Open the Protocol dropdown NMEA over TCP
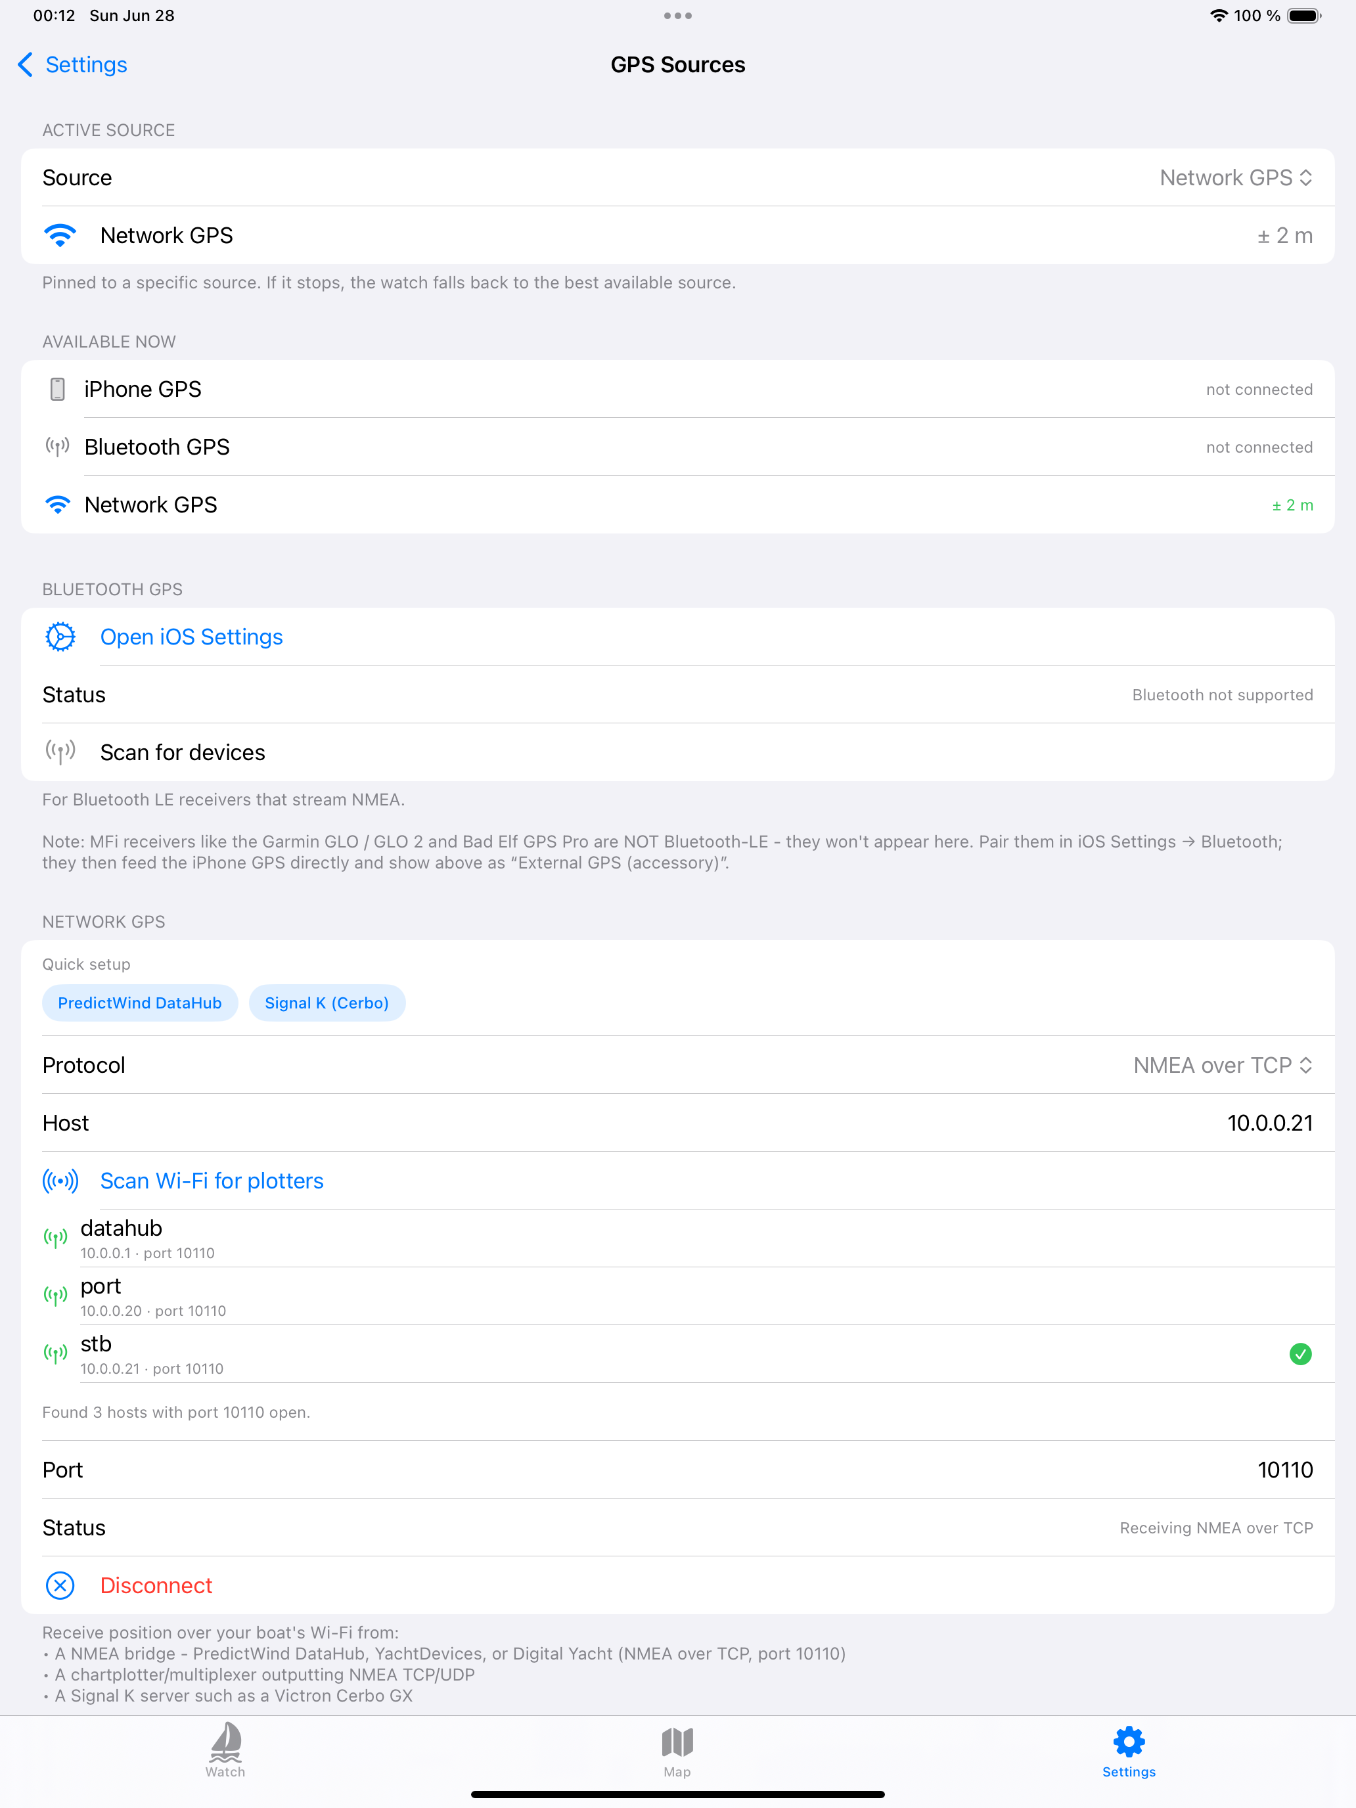The width and height of the screenshot is (1356, 1808). coord(1223,1065)
